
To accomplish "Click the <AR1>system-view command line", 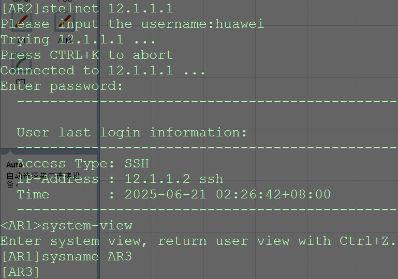I will [x=66, y=226].
